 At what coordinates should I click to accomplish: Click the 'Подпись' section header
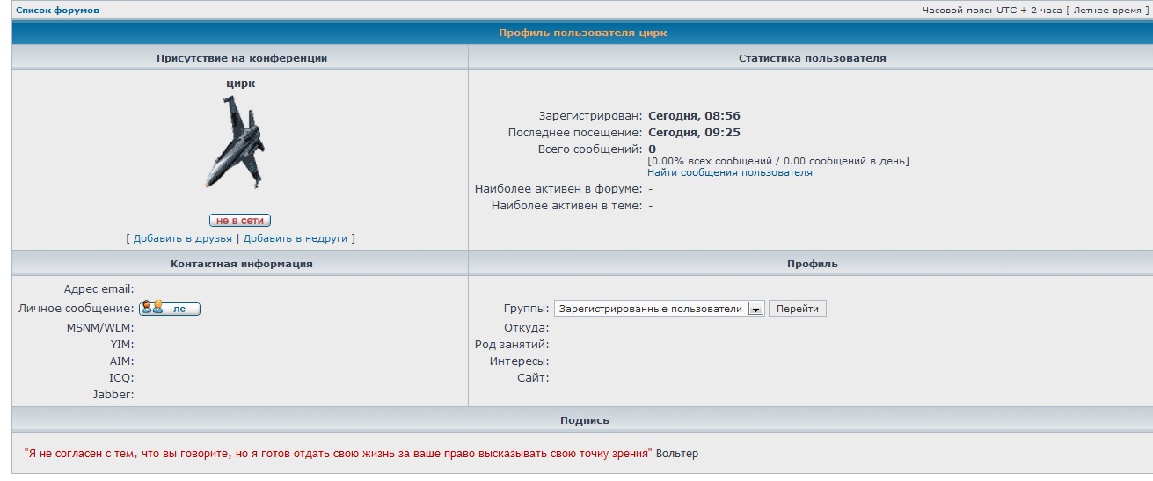584,420
